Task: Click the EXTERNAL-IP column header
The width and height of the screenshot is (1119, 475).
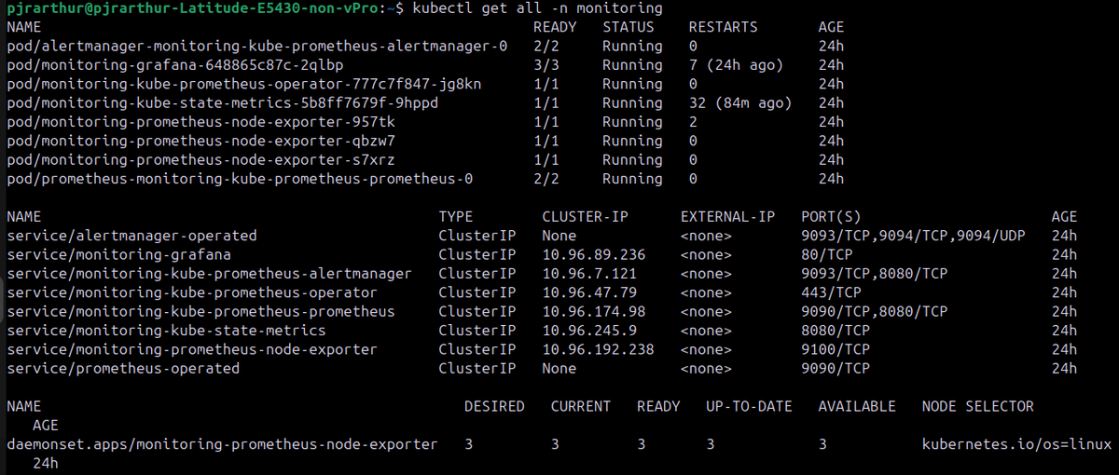Action: 728,217
